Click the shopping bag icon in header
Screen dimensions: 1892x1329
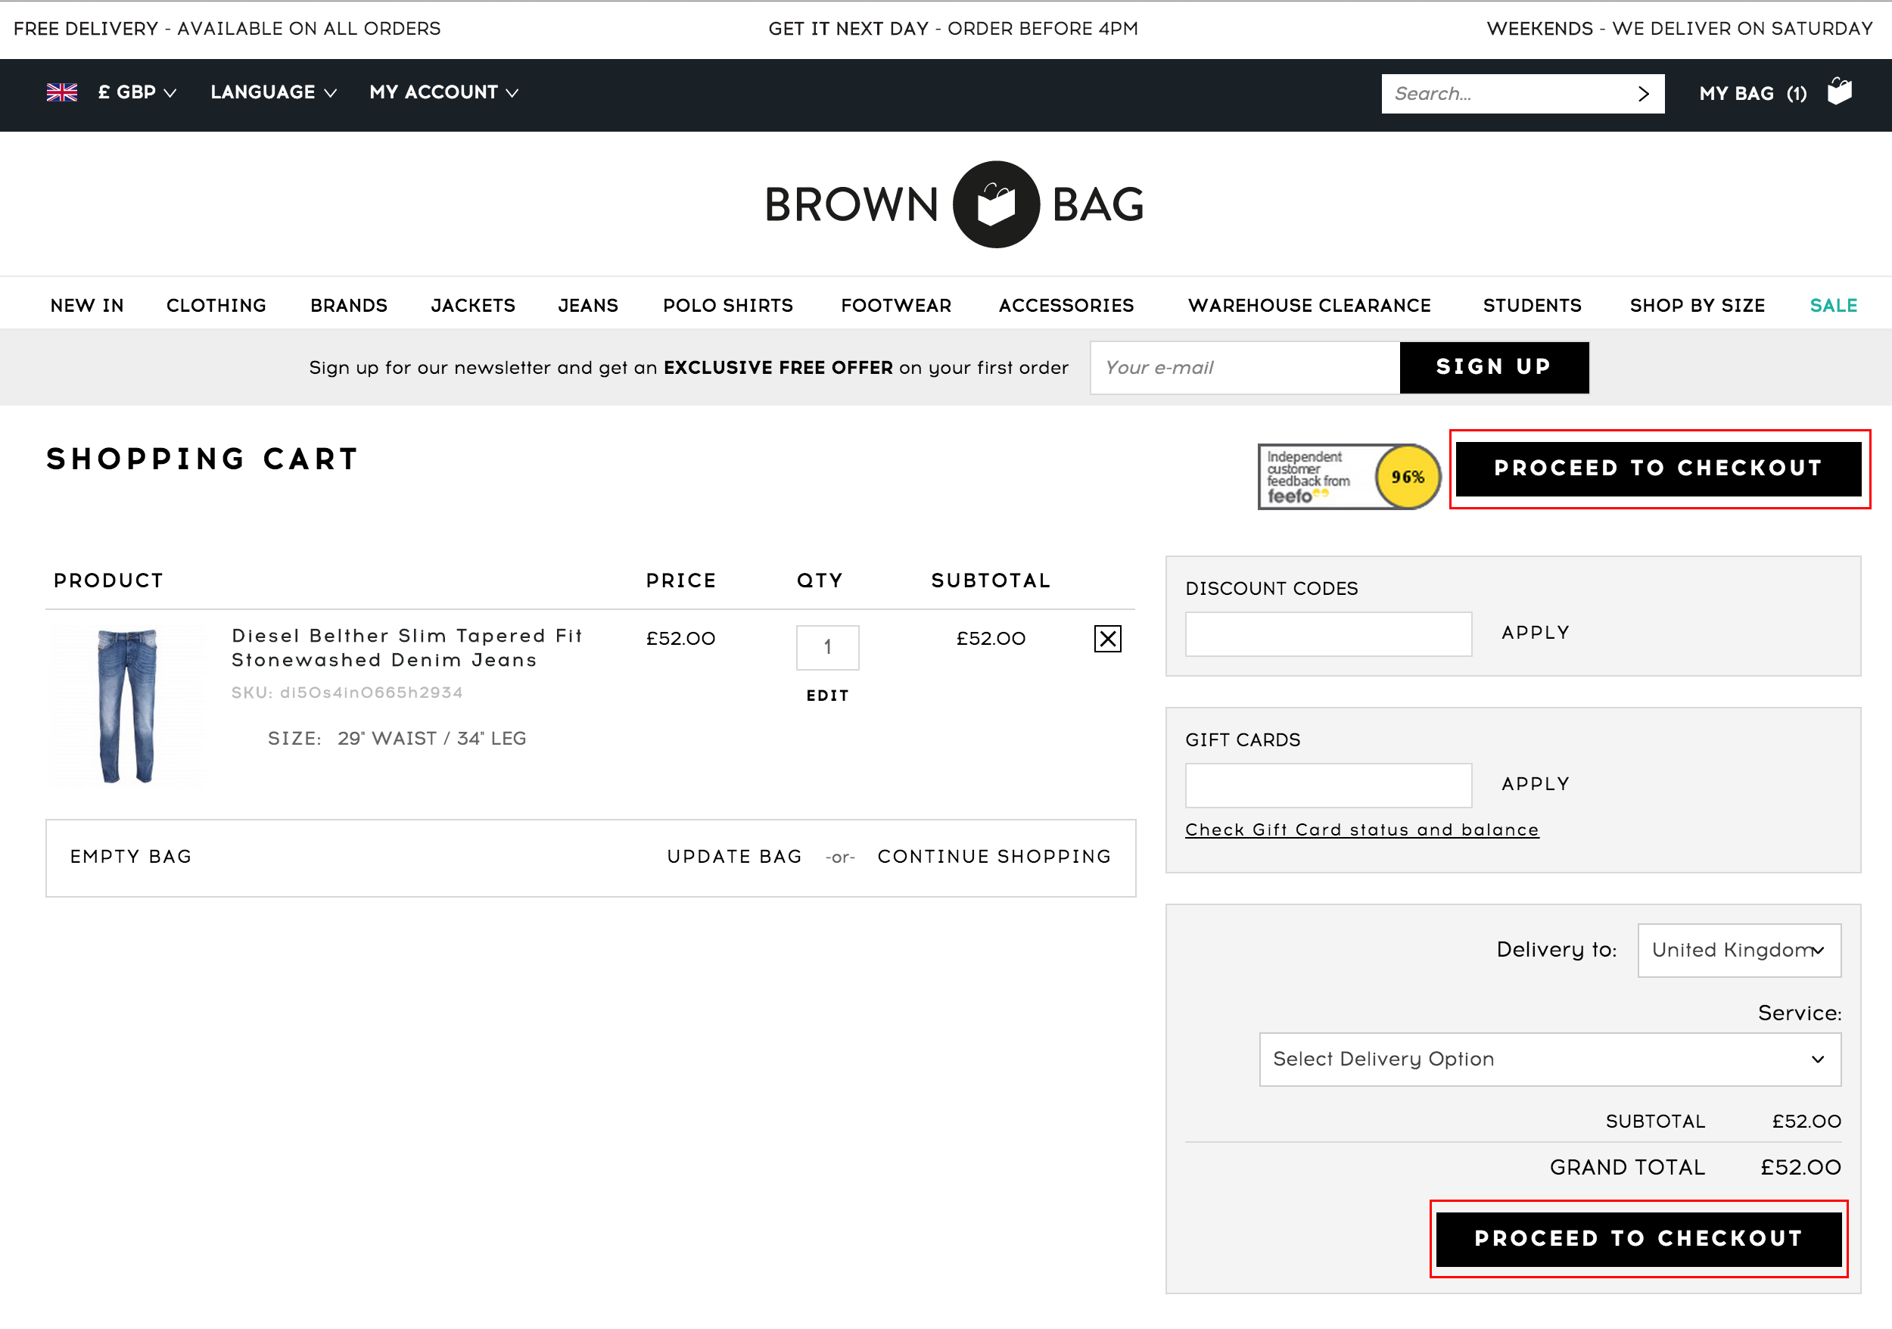1839,91
